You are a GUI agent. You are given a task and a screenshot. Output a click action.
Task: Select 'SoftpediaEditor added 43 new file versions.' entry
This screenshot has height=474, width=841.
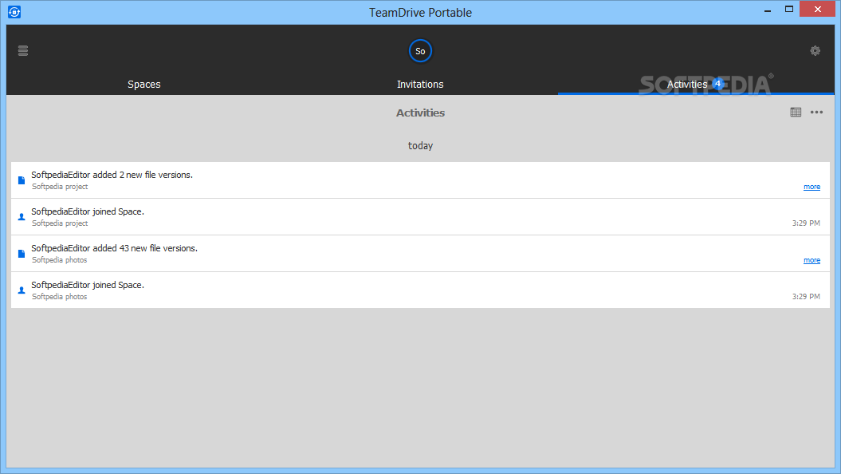(x=114, y=248)
